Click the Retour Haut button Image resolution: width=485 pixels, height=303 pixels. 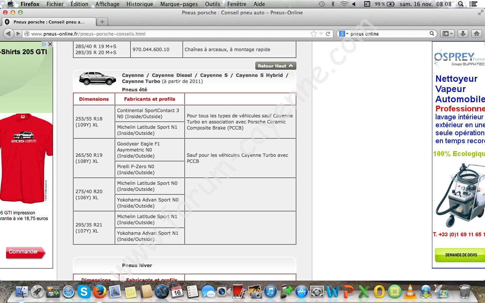(x=275, y=66)
